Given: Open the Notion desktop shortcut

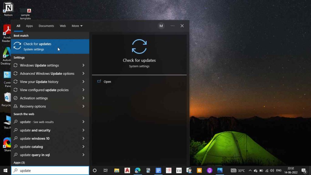Looking at the screenshot, I should click(8, 9).
